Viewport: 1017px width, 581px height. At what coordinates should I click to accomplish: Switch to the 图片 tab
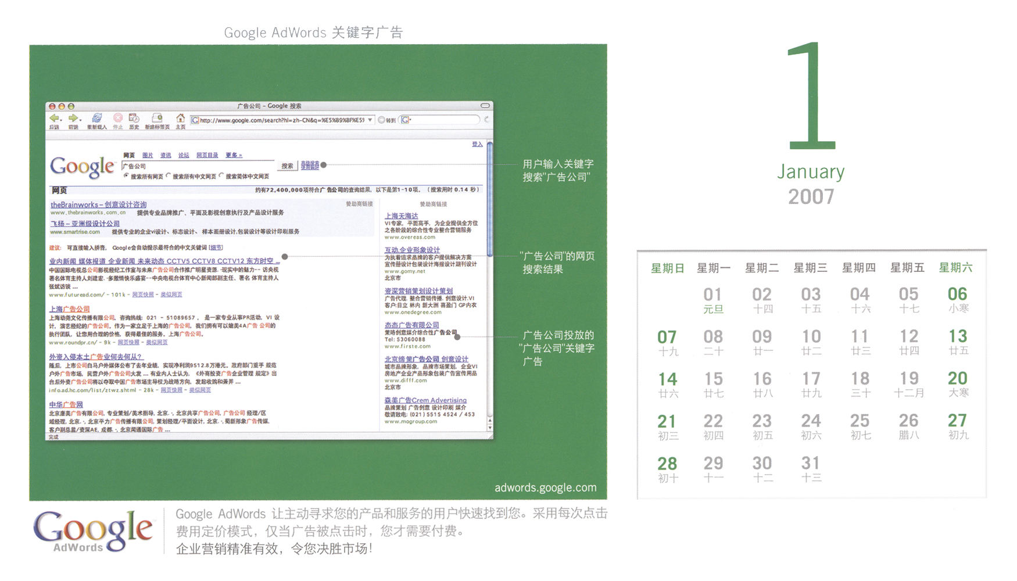(x=148, y=155)
